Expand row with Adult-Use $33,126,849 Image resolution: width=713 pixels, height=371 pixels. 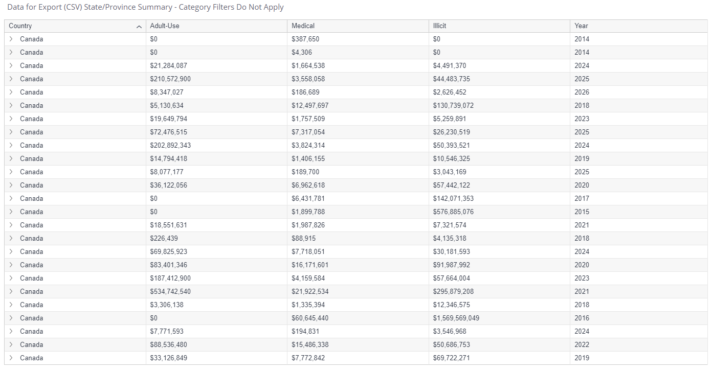11,358
